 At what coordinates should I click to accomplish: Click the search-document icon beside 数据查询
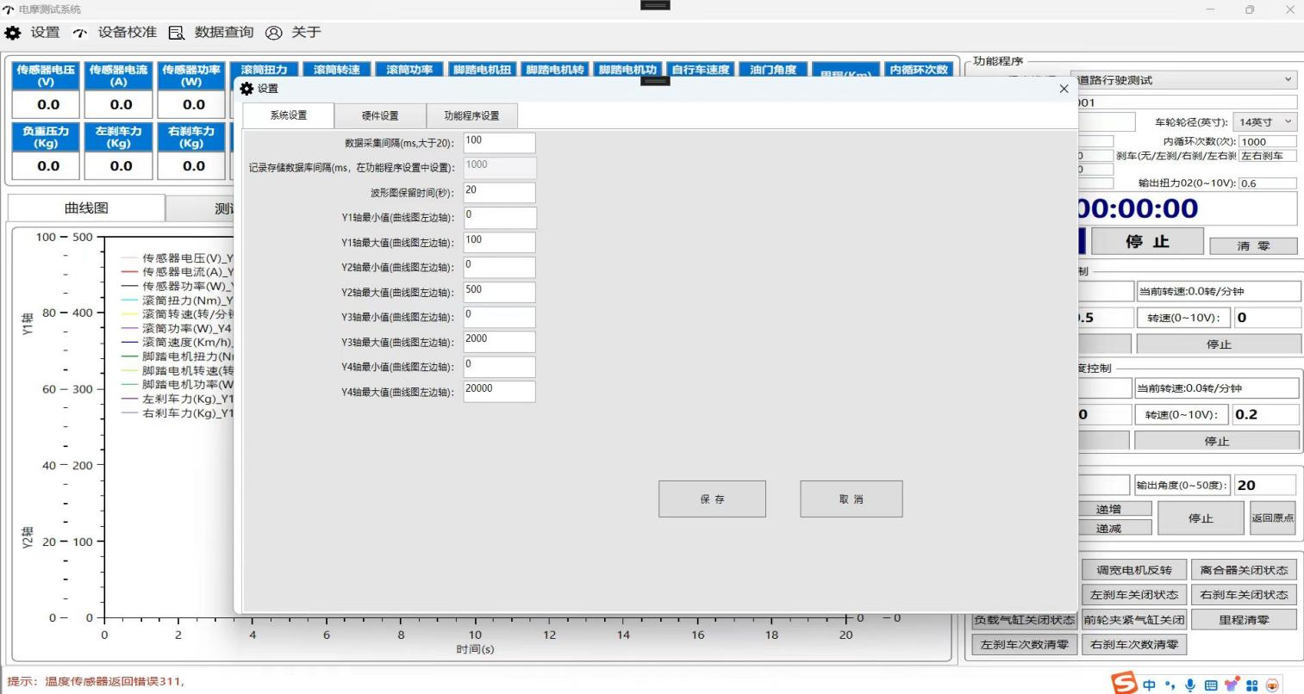(x=177, y=33)
